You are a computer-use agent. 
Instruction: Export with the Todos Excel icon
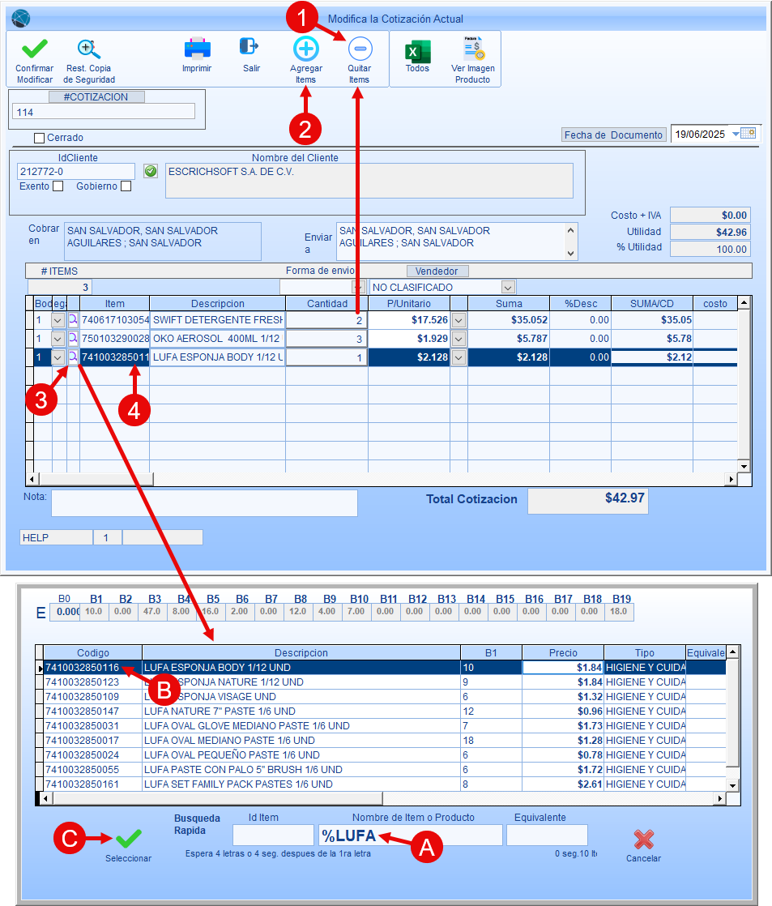pos(417,51)
